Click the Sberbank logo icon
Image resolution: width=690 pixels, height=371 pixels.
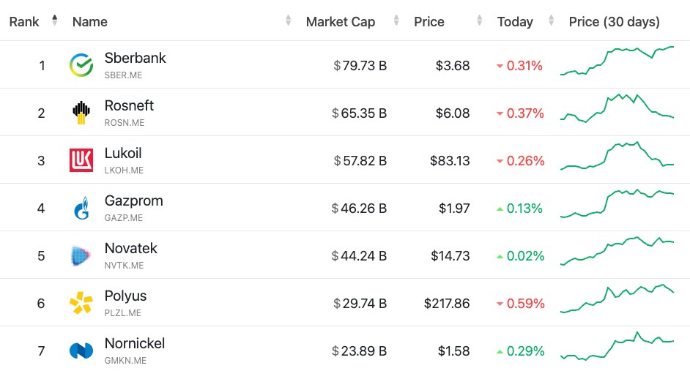(x=81, y=65)
